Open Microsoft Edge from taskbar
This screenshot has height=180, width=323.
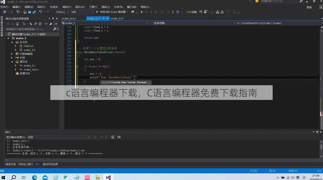coord(35,177)
